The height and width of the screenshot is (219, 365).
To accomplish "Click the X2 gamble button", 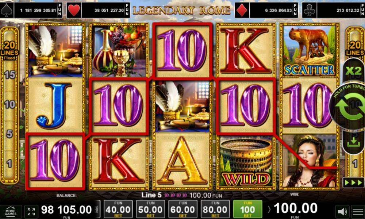I will pos(354,70).
